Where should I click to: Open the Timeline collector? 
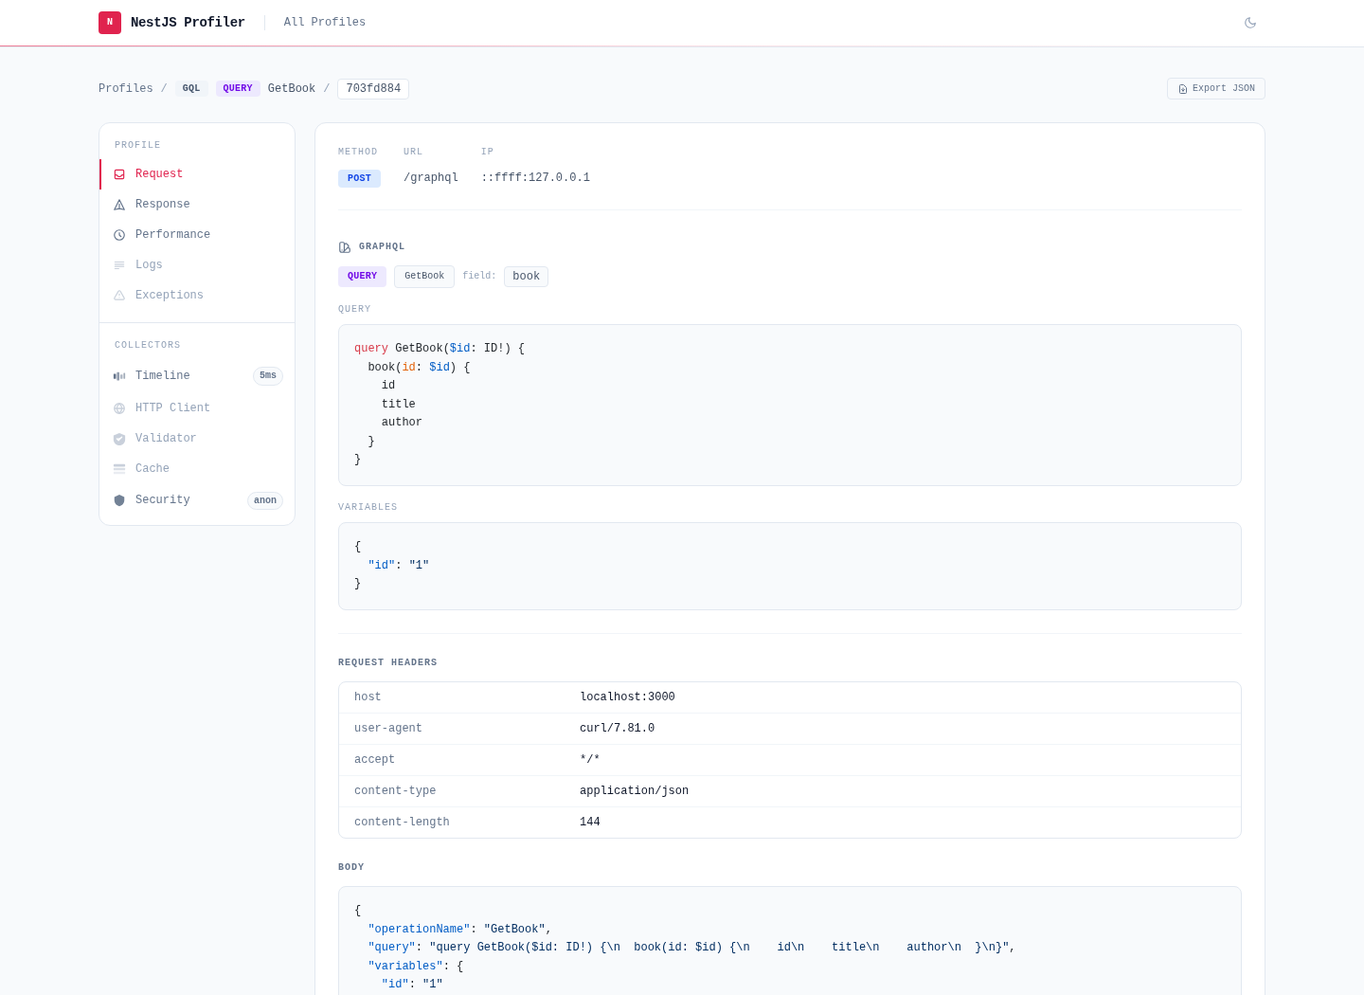(x=197, y=376)
